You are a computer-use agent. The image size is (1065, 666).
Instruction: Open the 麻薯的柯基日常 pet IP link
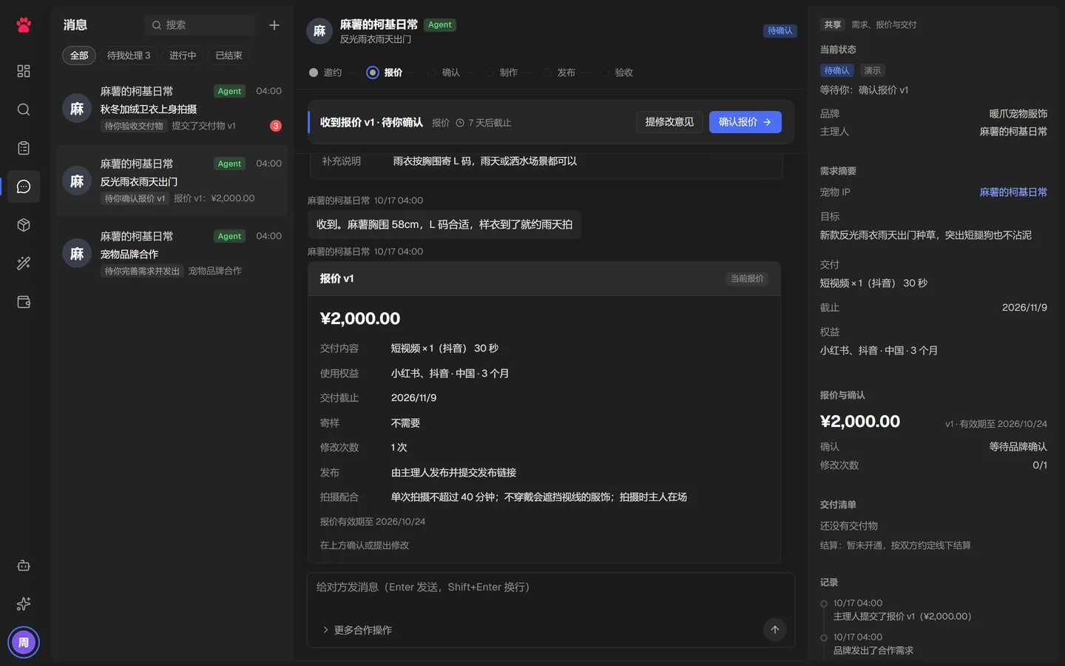1013,192
